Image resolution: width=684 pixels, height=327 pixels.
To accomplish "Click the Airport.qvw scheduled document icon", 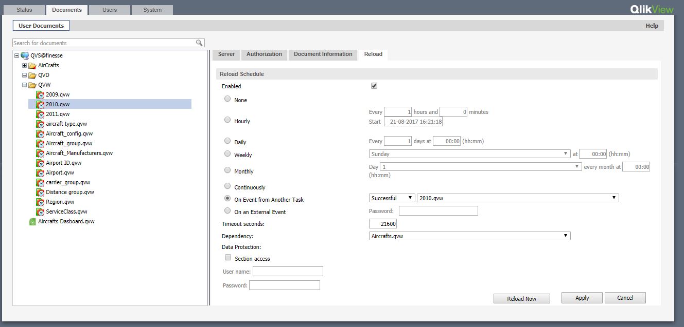I will click(x=40, y=173).
